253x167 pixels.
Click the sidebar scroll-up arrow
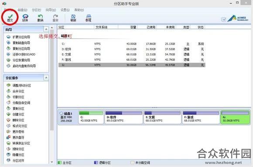pos(52,28)
